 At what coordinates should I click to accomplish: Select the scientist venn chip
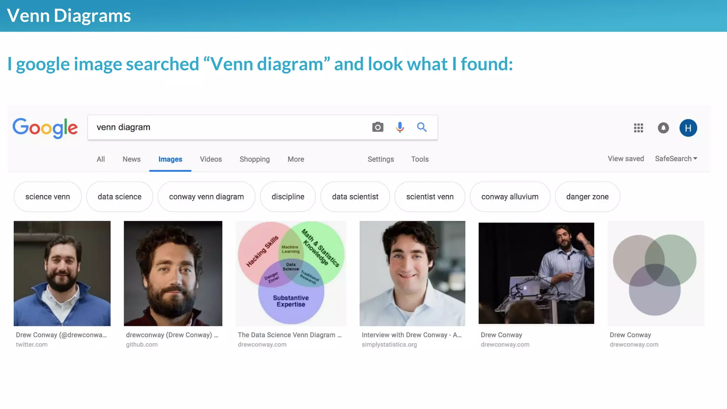[430, 197]
